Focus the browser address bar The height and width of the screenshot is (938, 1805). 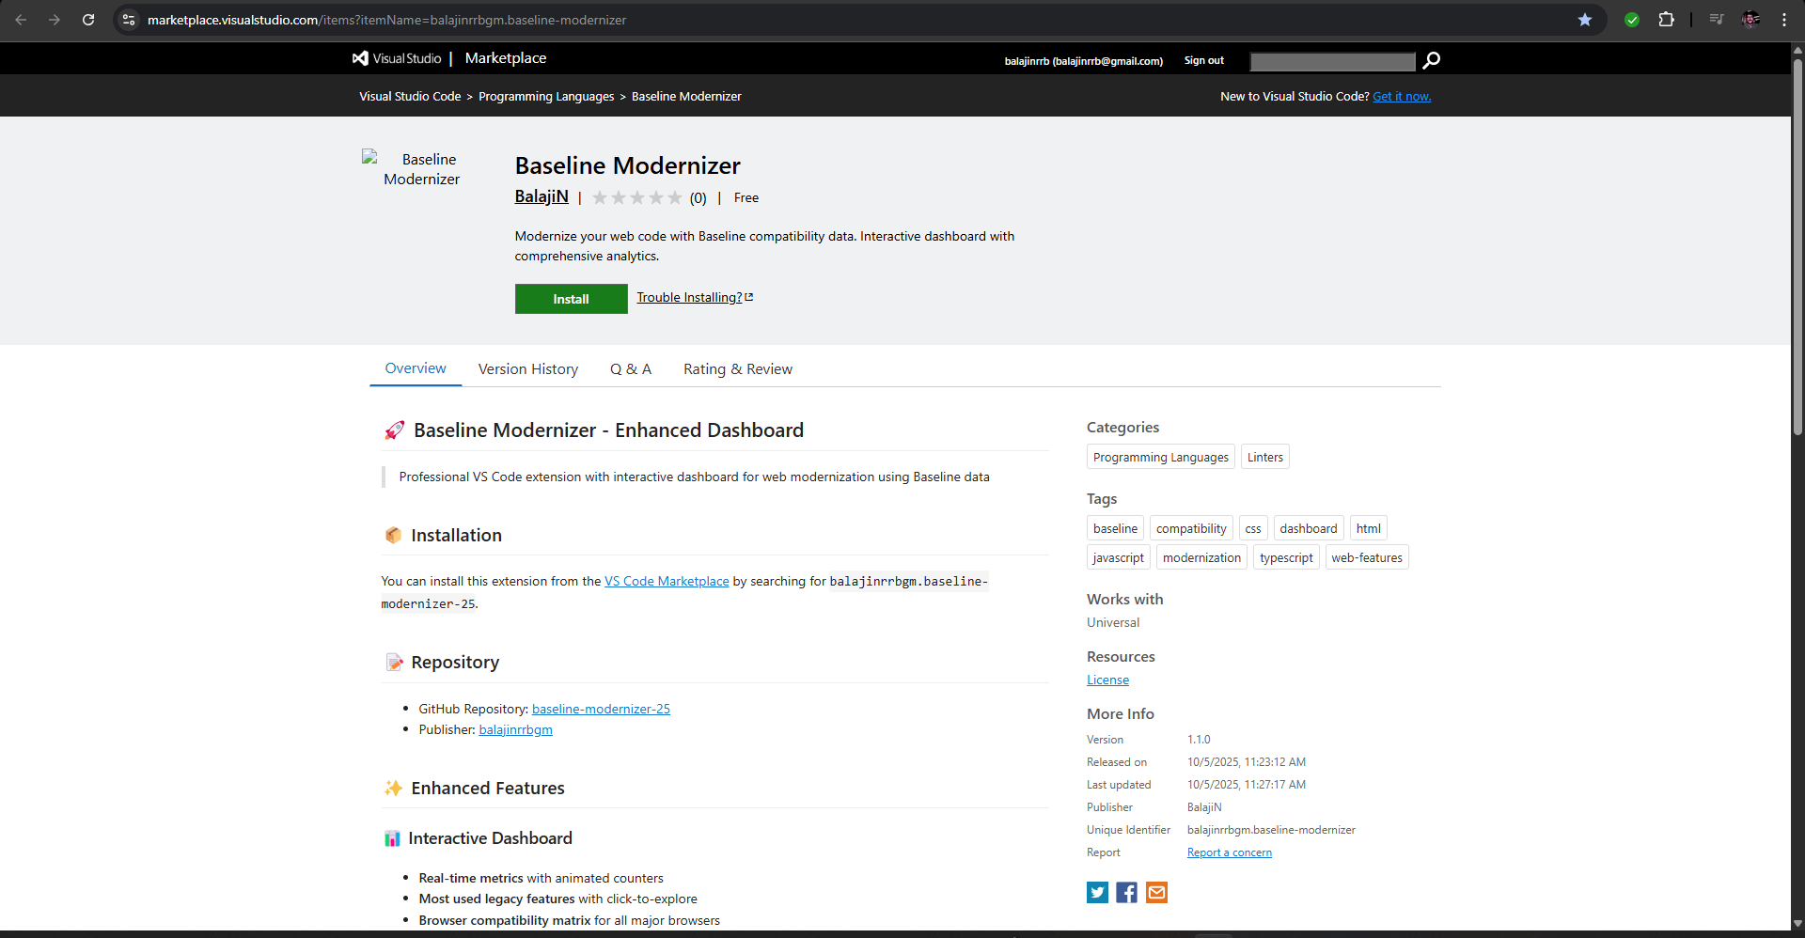(846, 20)
